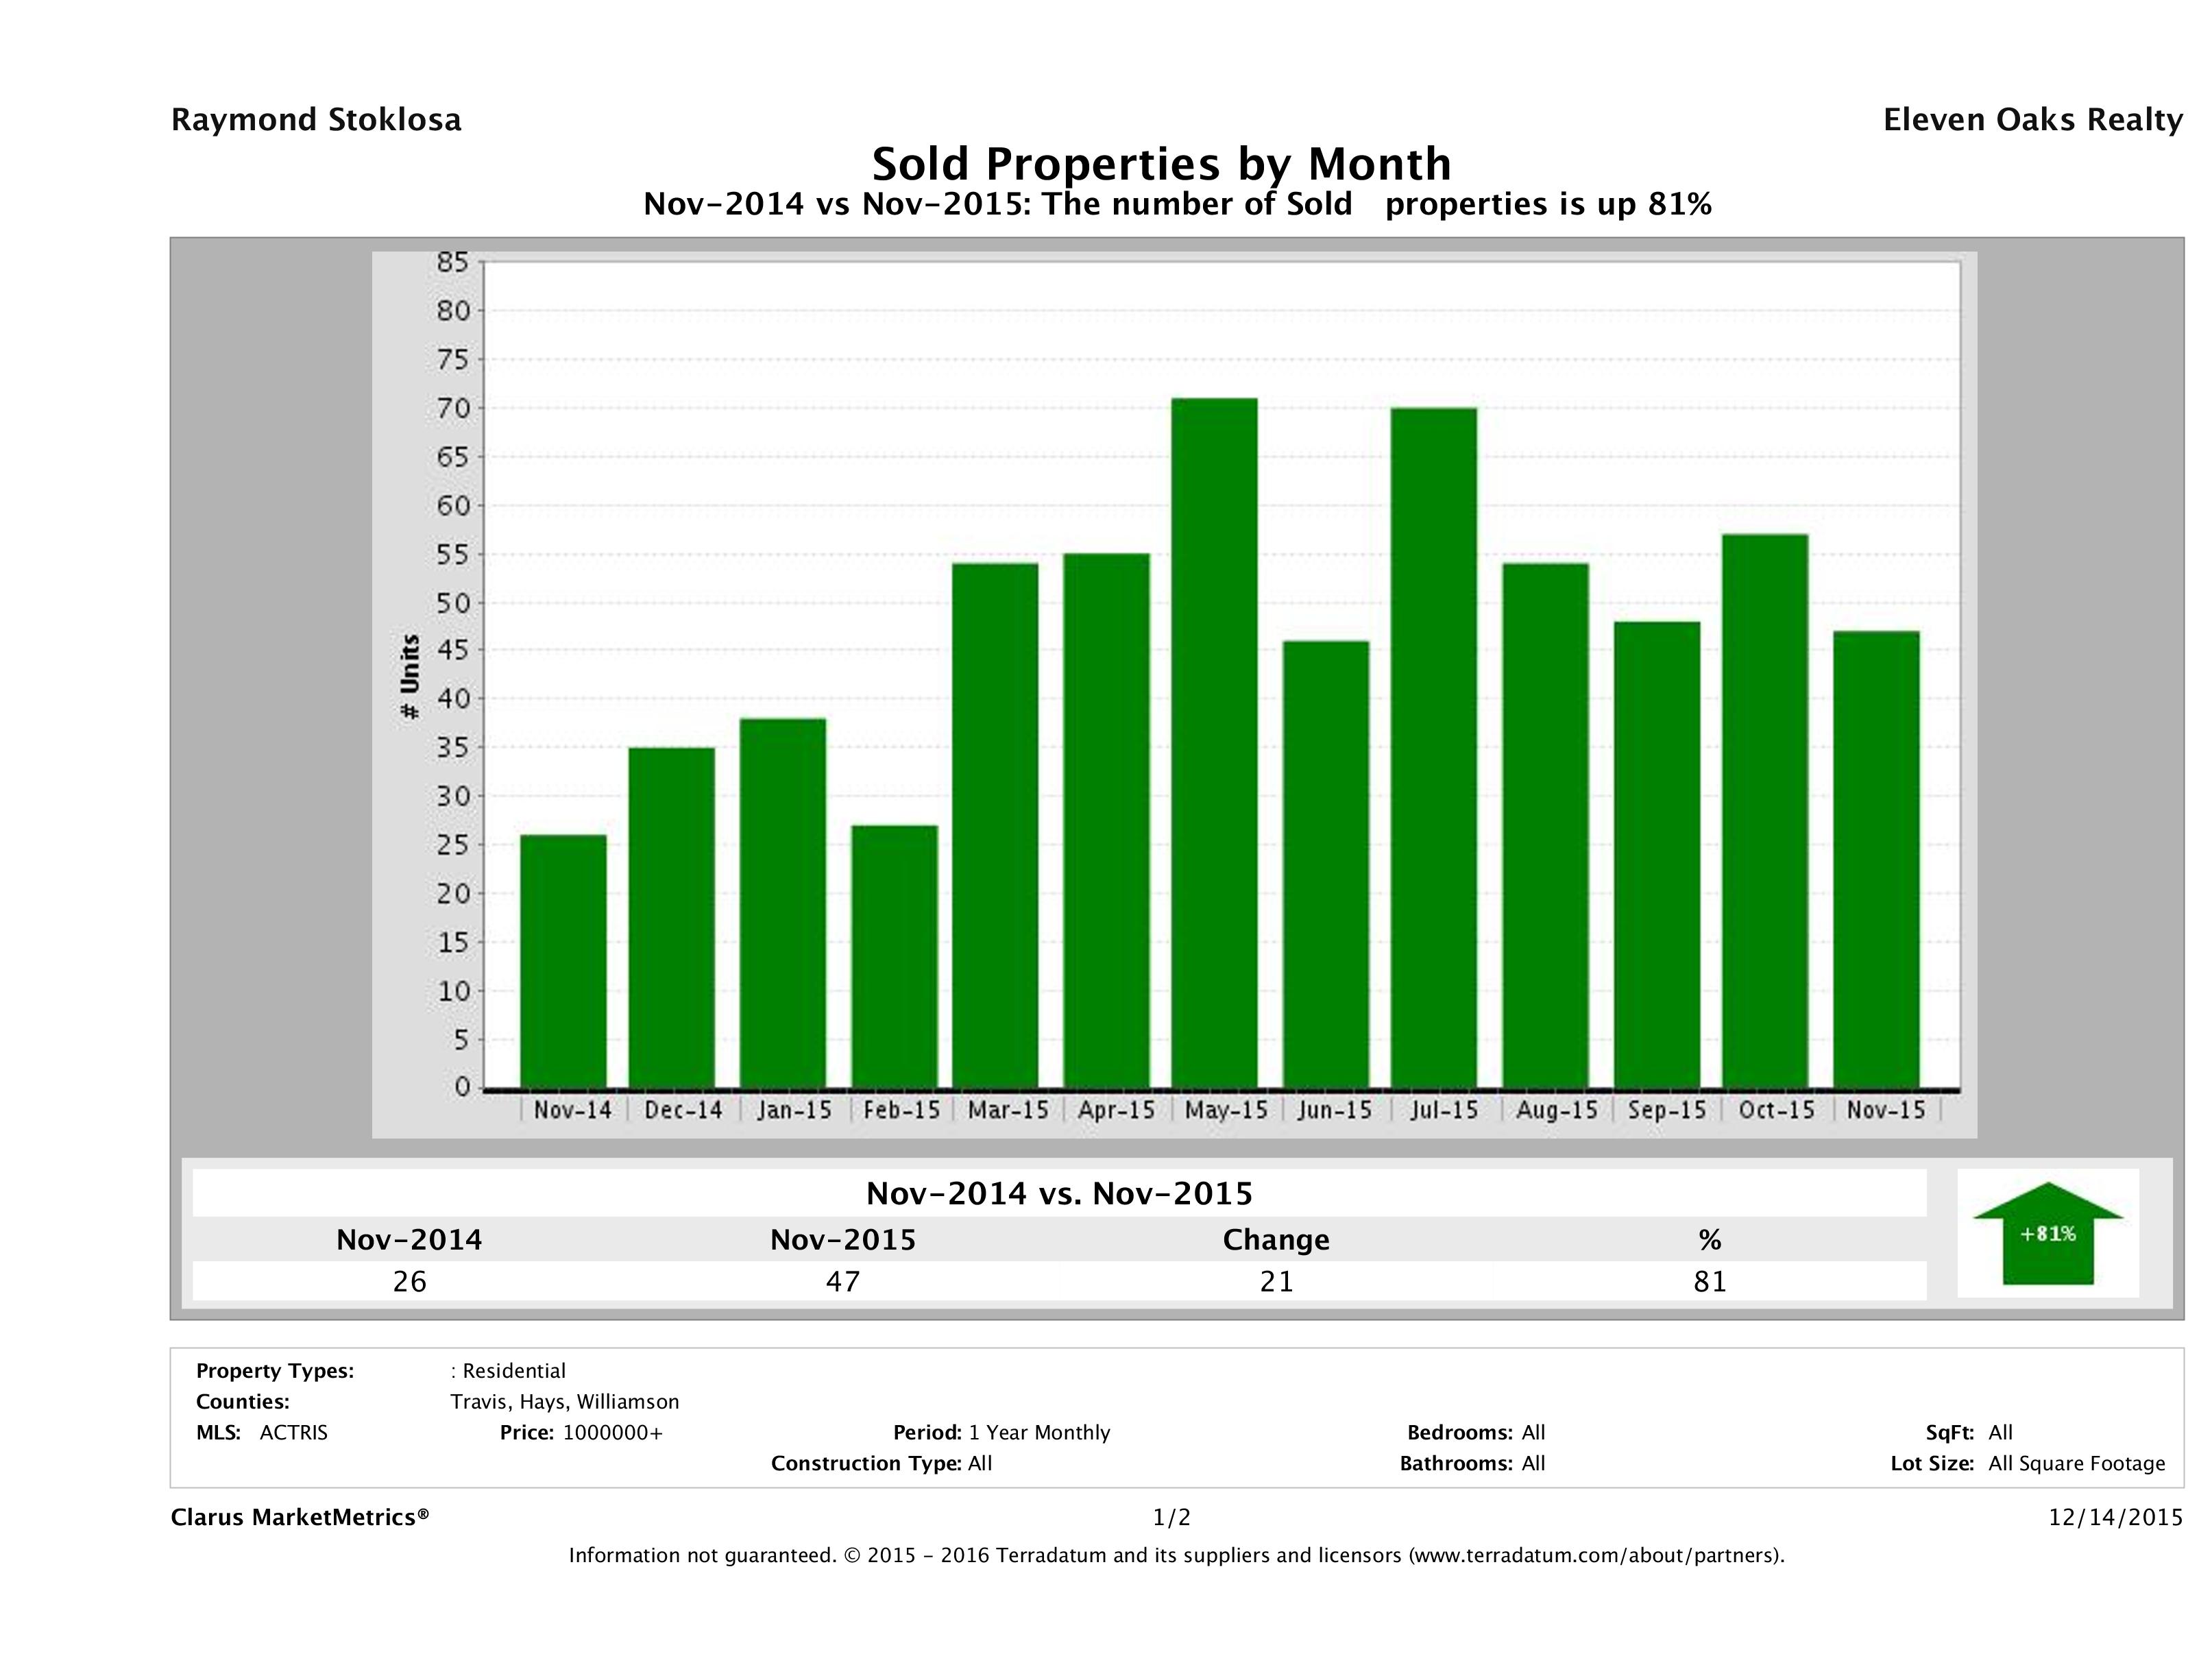Click the Jul-15 green bar
2212x1678 pixels.
[1433, 748]
